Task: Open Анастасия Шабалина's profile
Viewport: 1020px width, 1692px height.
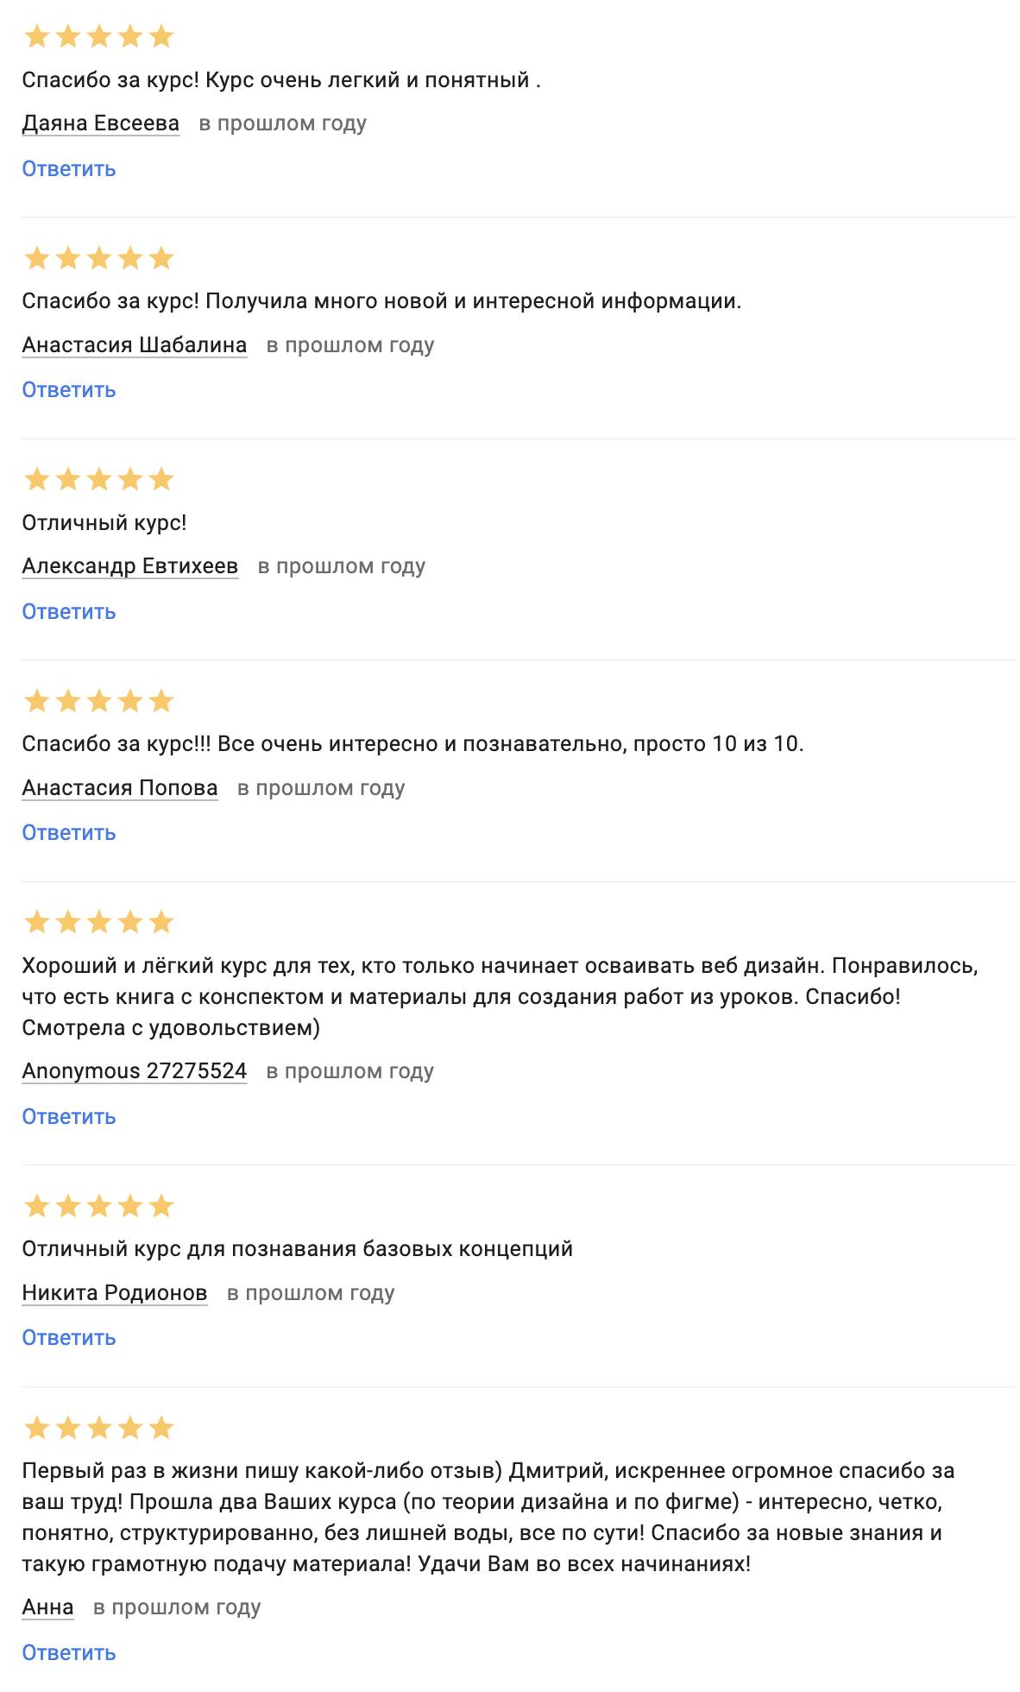Action: [134, 345]
